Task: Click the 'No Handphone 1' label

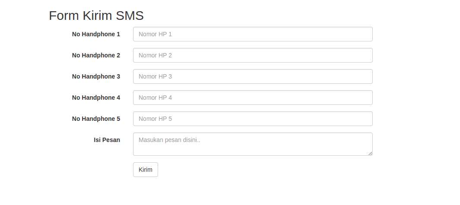Action: [x=96, y=34]
